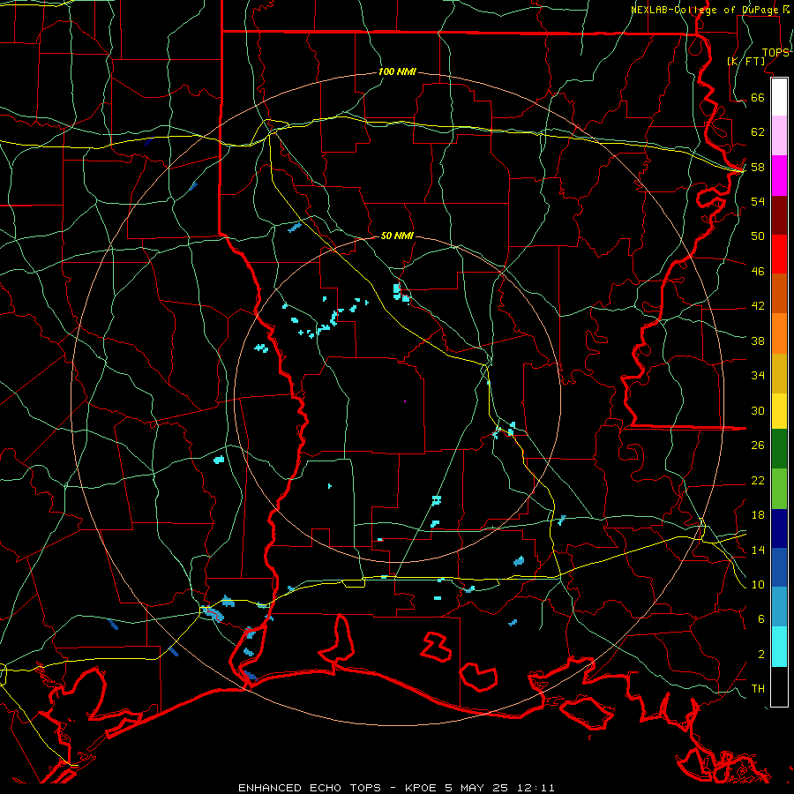Select the medium blue 18 kft legend swatch
The width and height of the screenshot is (794, 794).
pyautogui.click(x=779, y=567)
